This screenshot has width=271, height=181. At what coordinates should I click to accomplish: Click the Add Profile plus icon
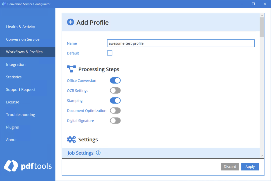click(x=70, y=22)
